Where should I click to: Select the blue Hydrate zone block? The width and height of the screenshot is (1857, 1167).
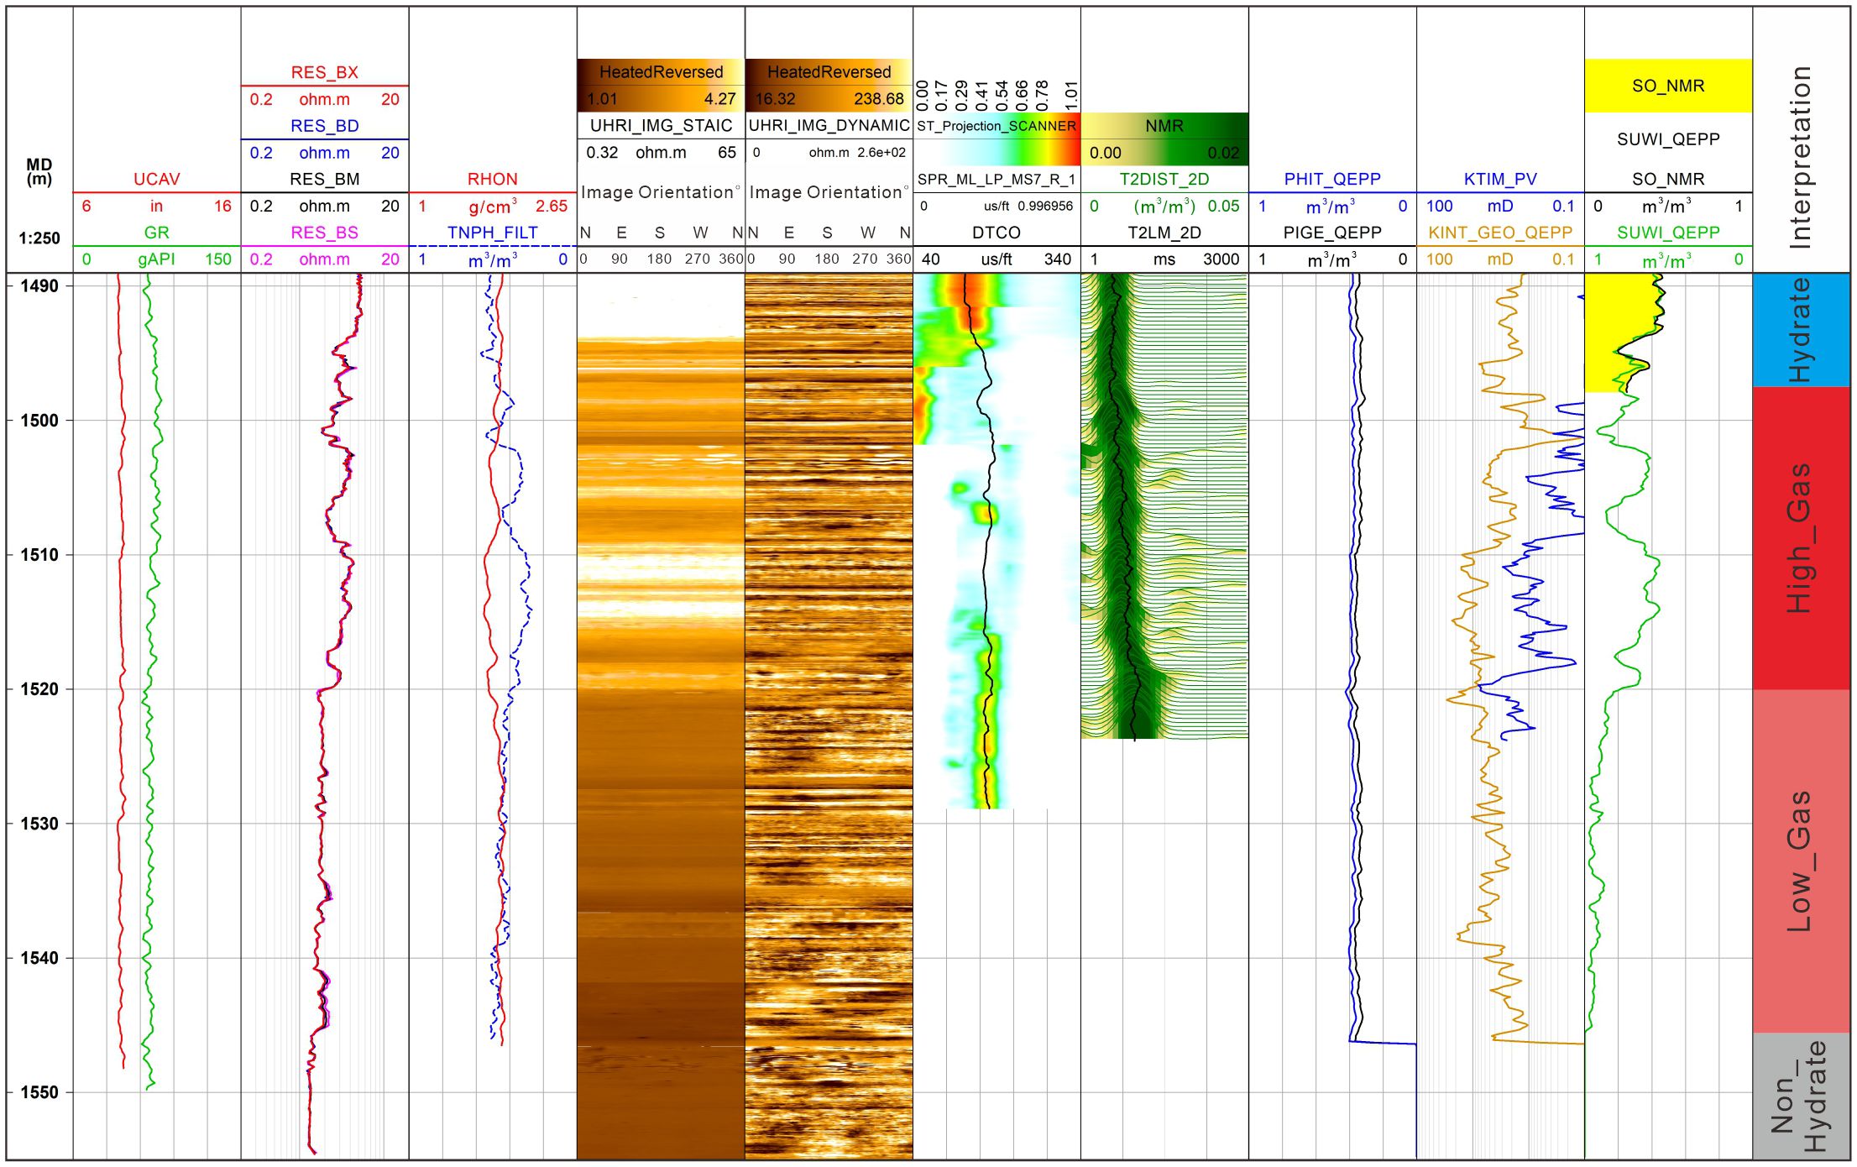[x=1802, y=330]
